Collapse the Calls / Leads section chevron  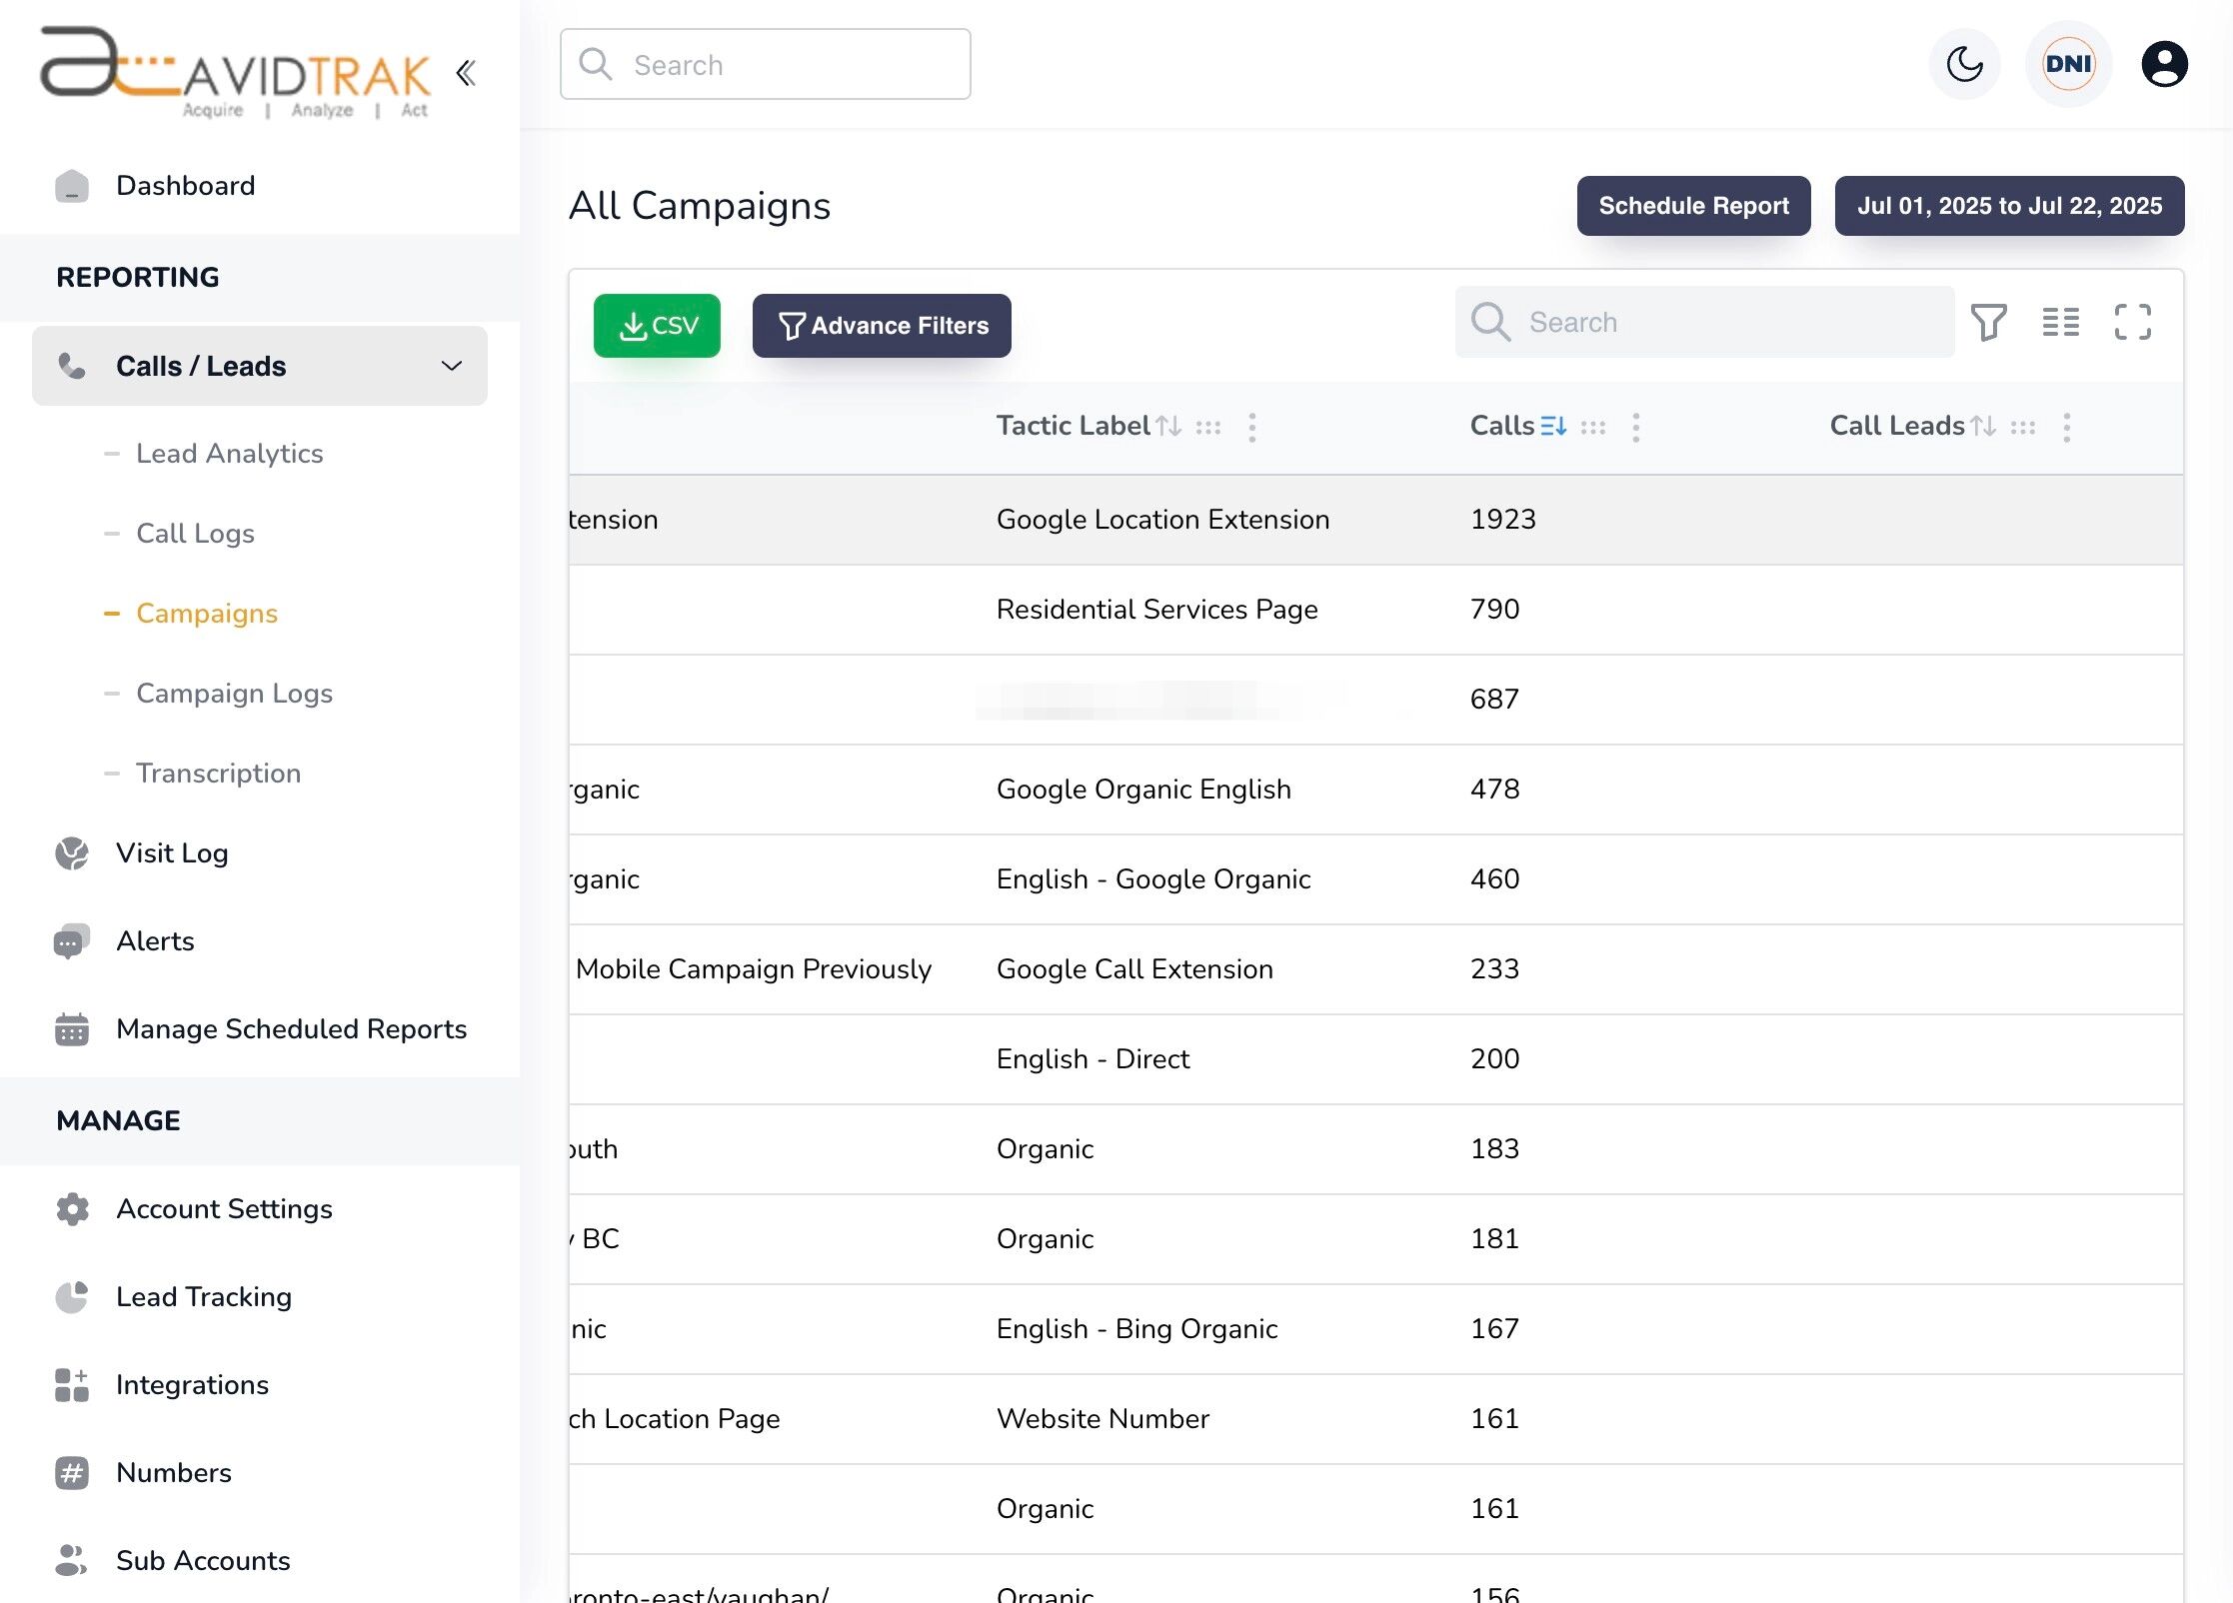tap(452, 366)
